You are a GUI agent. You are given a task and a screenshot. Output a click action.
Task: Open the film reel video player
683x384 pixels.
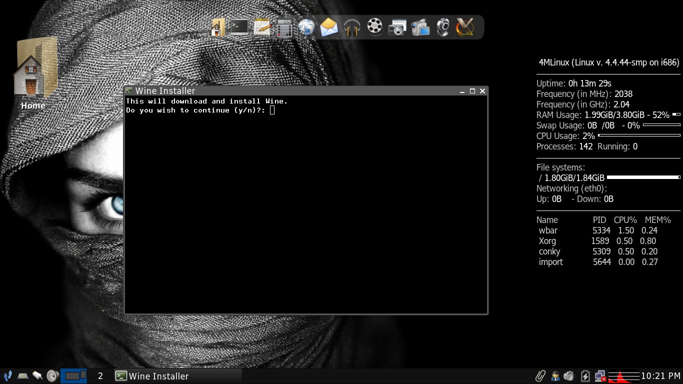tap(375, 27)
